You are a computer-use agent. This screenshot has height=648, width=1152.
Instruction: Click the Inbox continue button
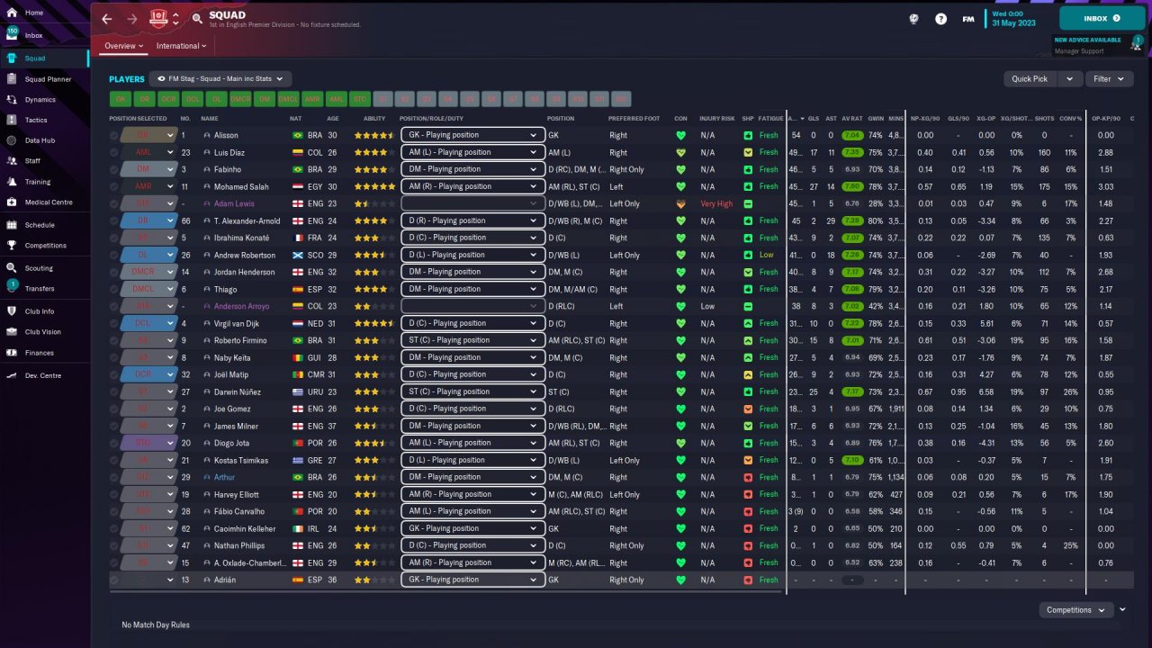[x=1102, y=18]
